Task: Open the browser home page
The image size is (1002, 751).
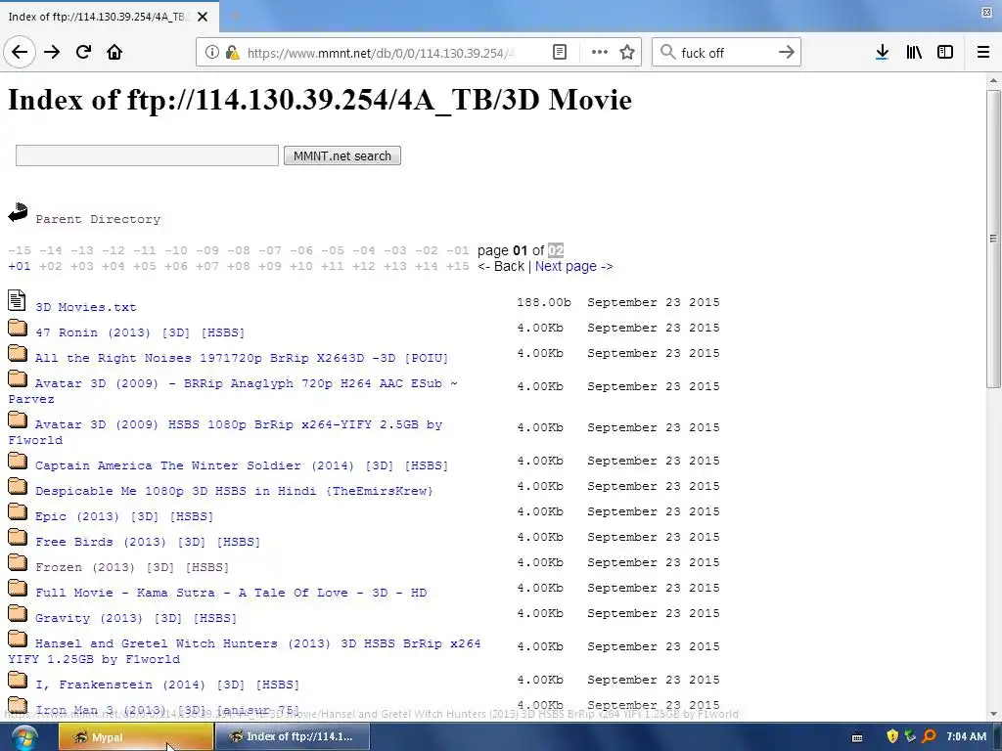Action: (x=114, y=52)
